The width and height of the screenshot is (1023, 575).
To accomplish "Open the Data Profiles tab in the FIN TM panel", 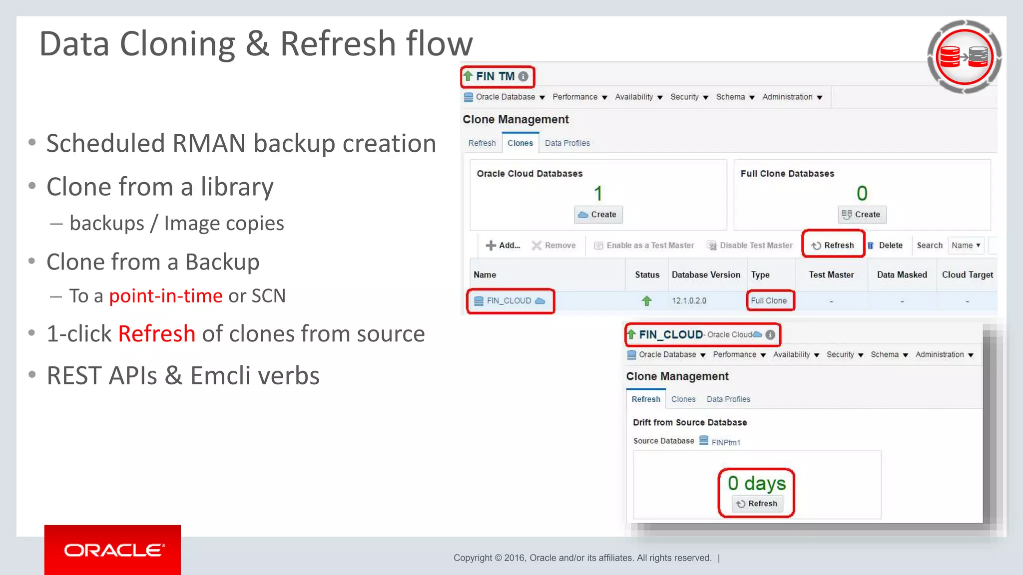I will coord(567,143).
